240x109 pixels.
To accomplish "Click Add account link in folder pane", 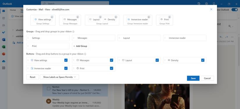I will point(18,43).
